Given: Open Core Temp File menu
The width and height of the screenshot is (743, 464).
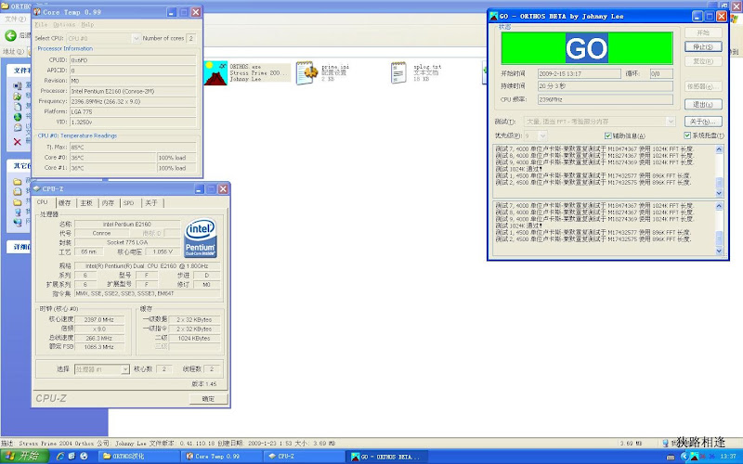Looking at the screenshot, I should tap(41, 25).
